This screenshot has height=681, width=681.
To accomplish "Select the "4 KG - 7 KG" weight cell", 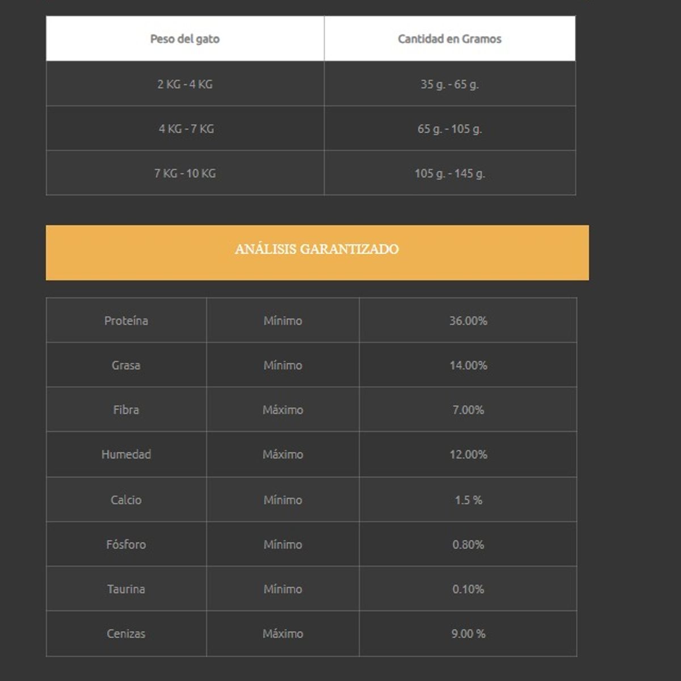I will (186, 129).
